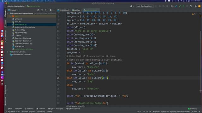The width and height of the screenshot is (202, 113).
Task: Open LICENSE file in project tree
Action: pos(17,35)
